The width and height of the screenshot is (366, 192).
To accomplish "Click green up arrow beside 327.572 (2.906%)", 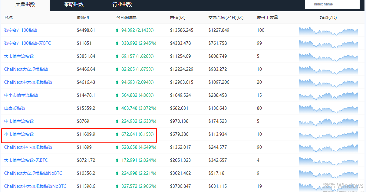I will 117,186.
